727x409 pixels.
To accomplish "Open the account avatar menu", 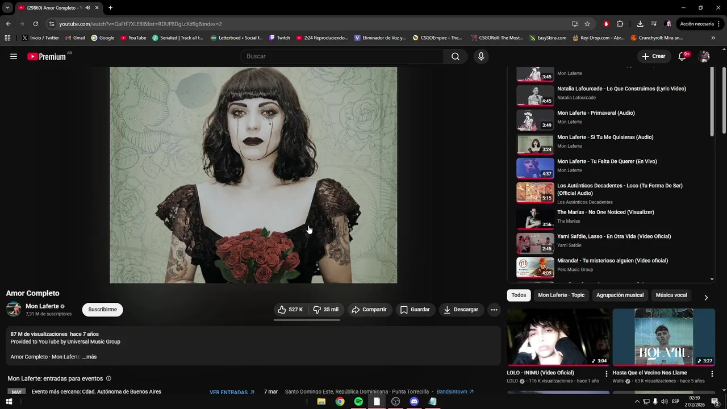I will tap(704, 56).
